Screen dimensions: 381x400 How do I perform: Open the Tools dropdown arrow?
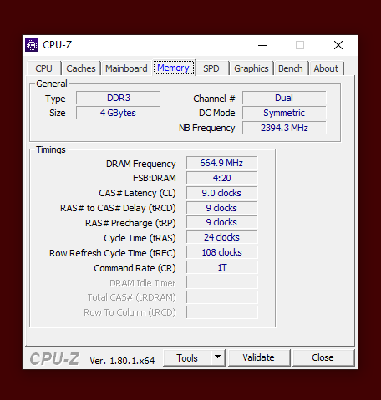tap(218, 357)
